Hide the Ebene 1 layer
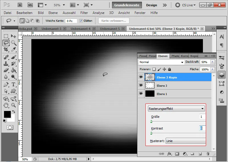Image resolution: width=228 pixels, height=162 pixels. (x=141, y=94)
